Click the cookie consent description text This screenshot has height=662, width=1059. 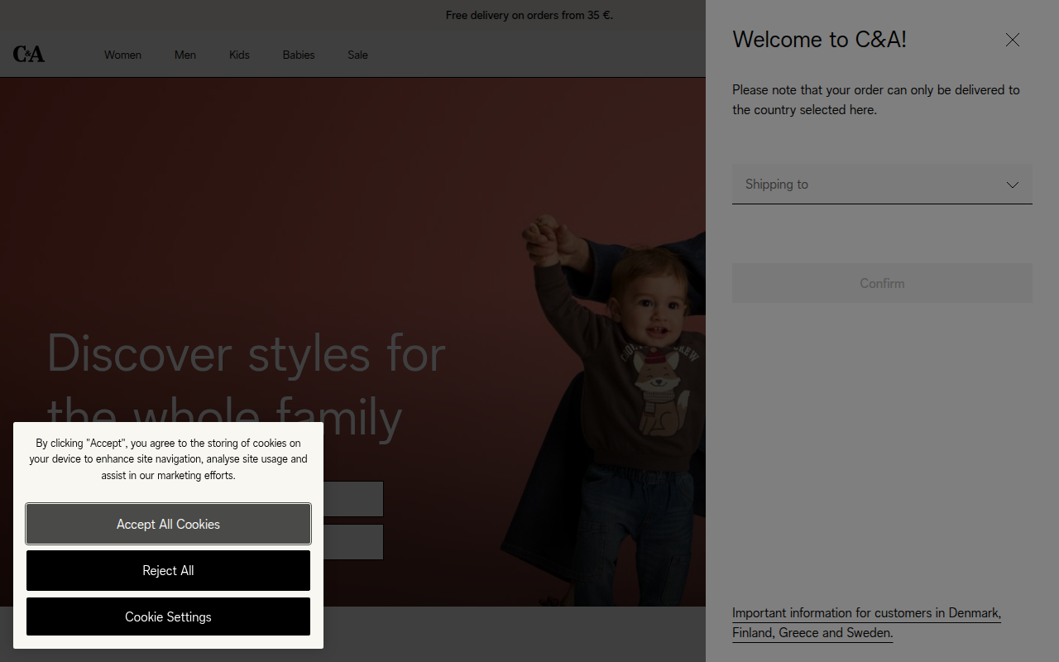coord(168,459)
